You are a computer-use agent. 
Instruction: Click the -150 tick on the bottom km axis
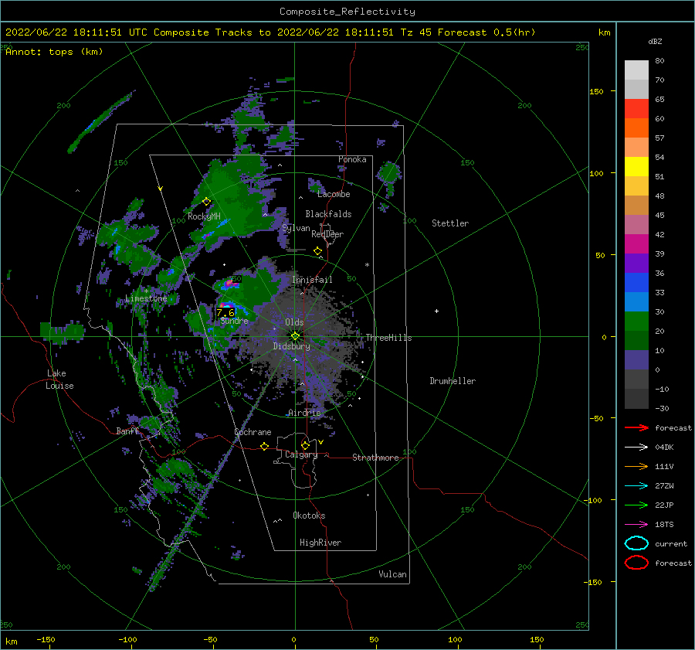click(x=46, y=640)
